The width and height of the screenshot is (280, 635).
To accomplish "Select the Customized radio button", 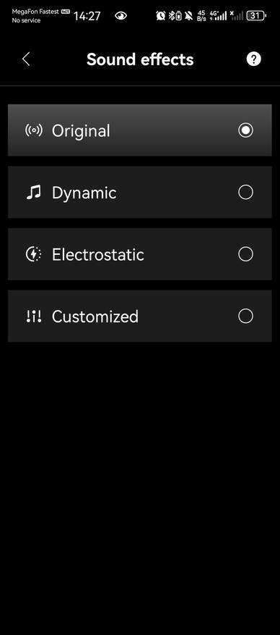I will point(245,316).
